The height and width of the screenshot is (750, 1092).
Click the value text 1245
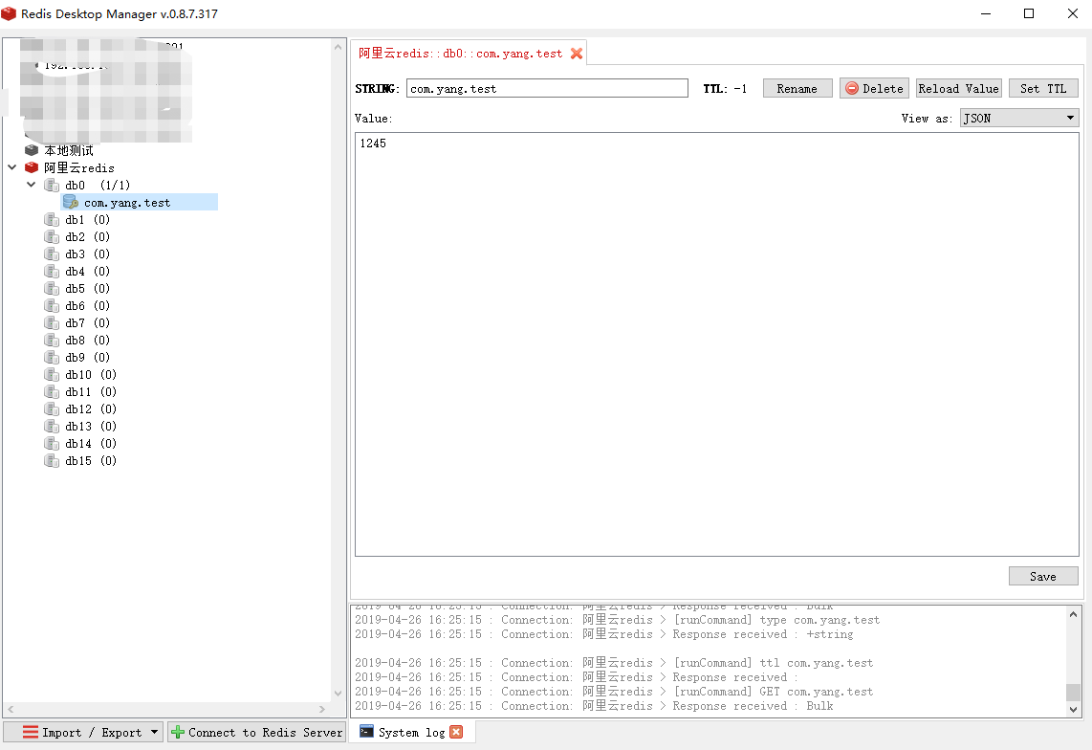pyautogui.click(x=373, y=143)
